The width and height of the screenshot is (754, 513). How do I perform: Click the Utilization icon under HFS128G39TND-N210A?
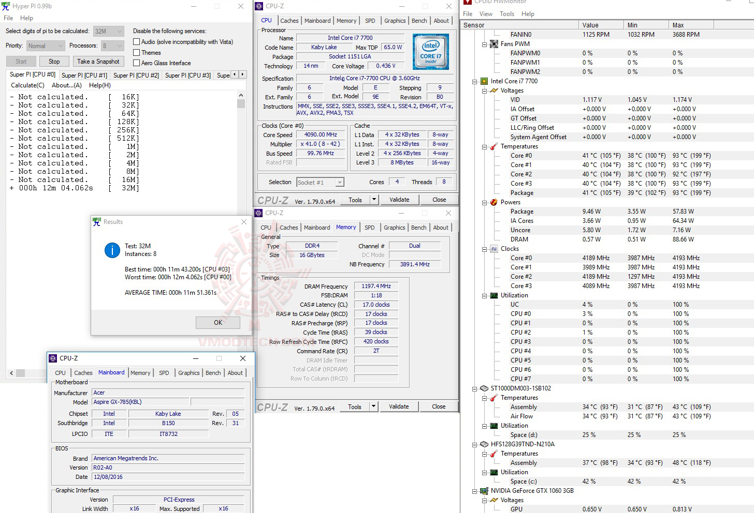494,472
